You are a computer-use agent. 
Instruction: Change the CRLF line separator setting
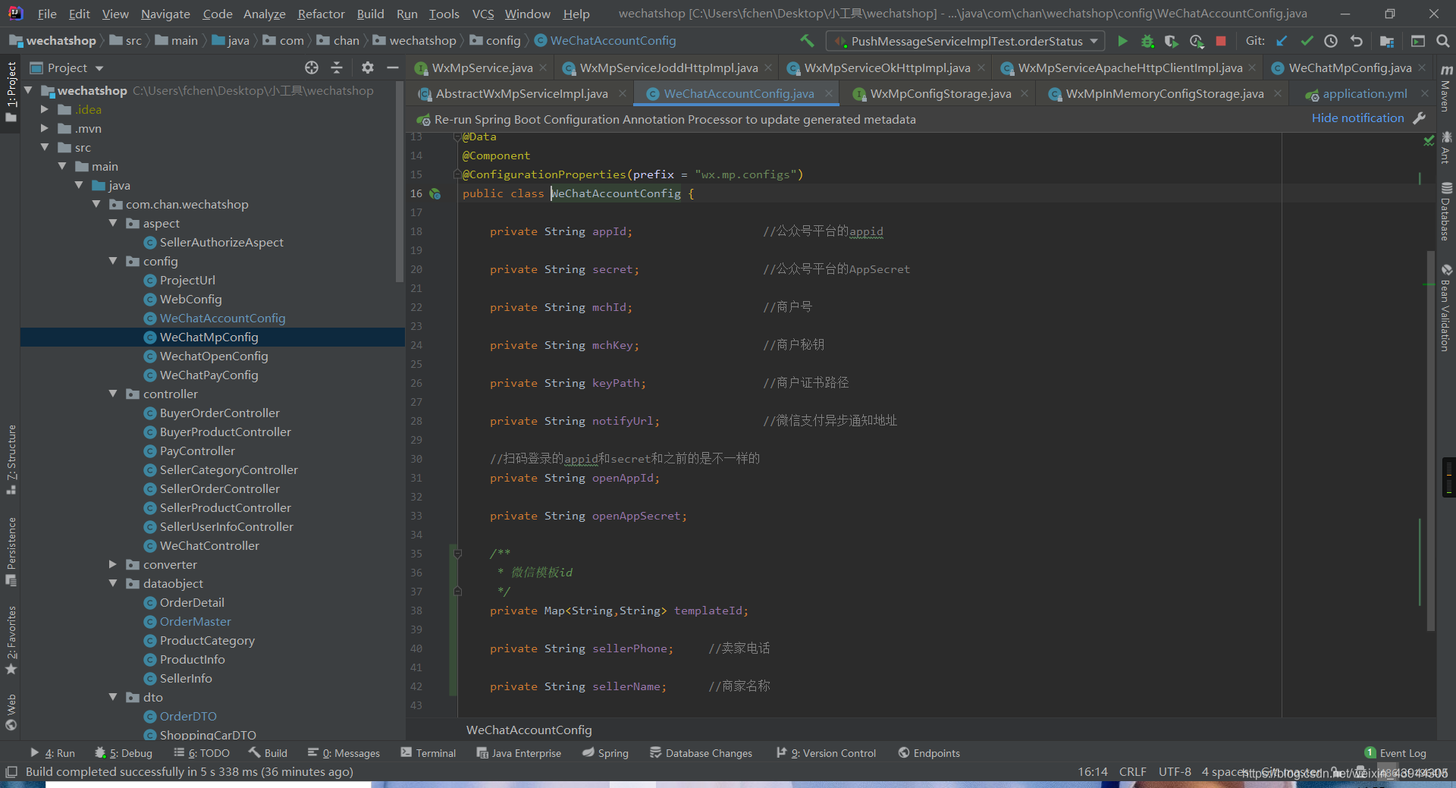(x=1132, y=772)
